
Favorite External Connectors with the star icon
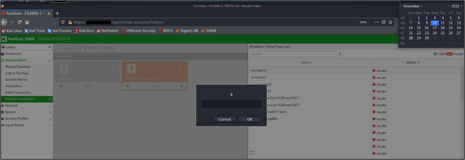click(50, 99)
